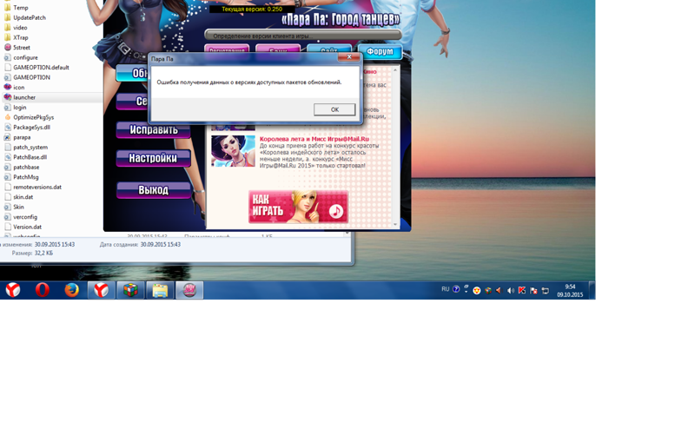Open the network tray icon
The image size is (695, 435).
pos(546,291)
